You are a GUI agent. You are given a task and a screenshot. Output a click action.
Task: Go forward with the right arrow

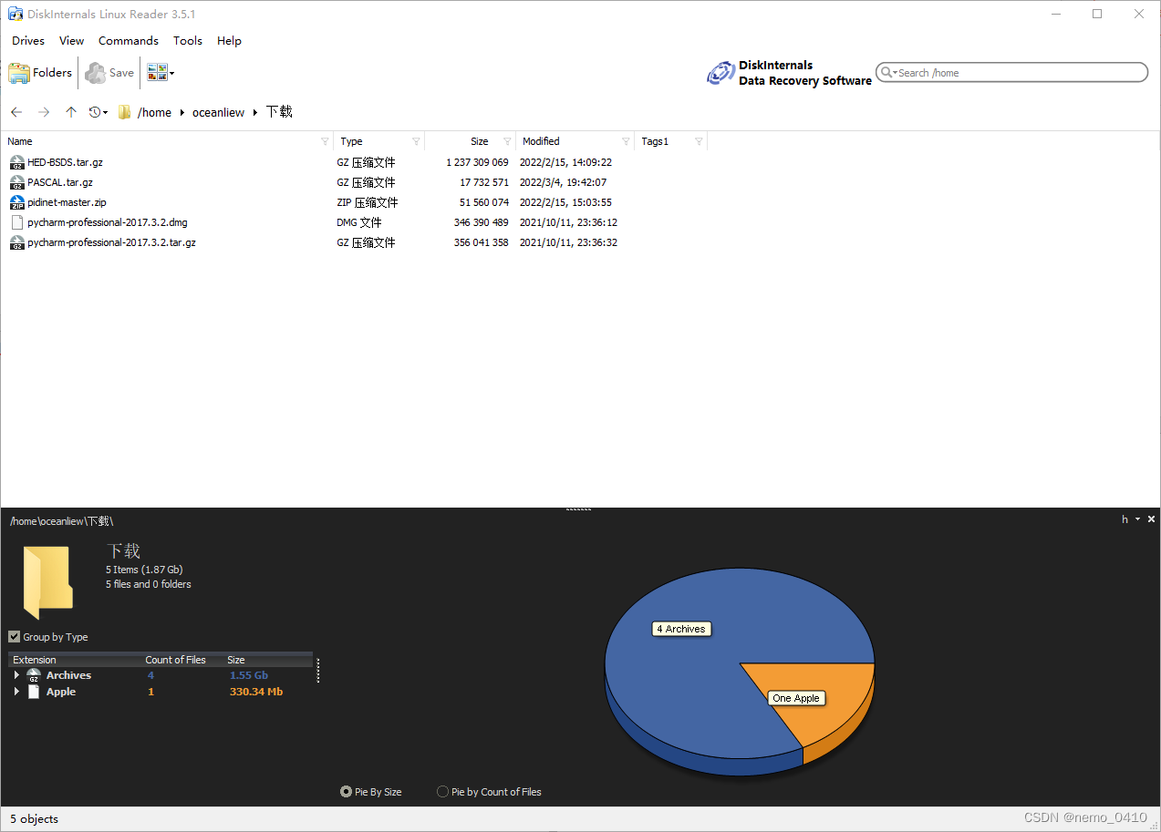tap(44, 112)
